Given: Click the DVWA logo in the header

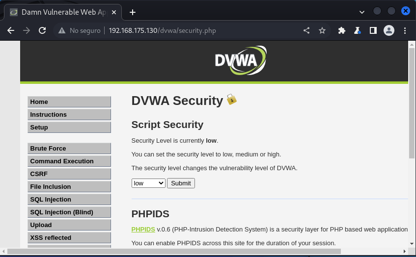Looking at the screenshot, I should click(x=241, y=60).
